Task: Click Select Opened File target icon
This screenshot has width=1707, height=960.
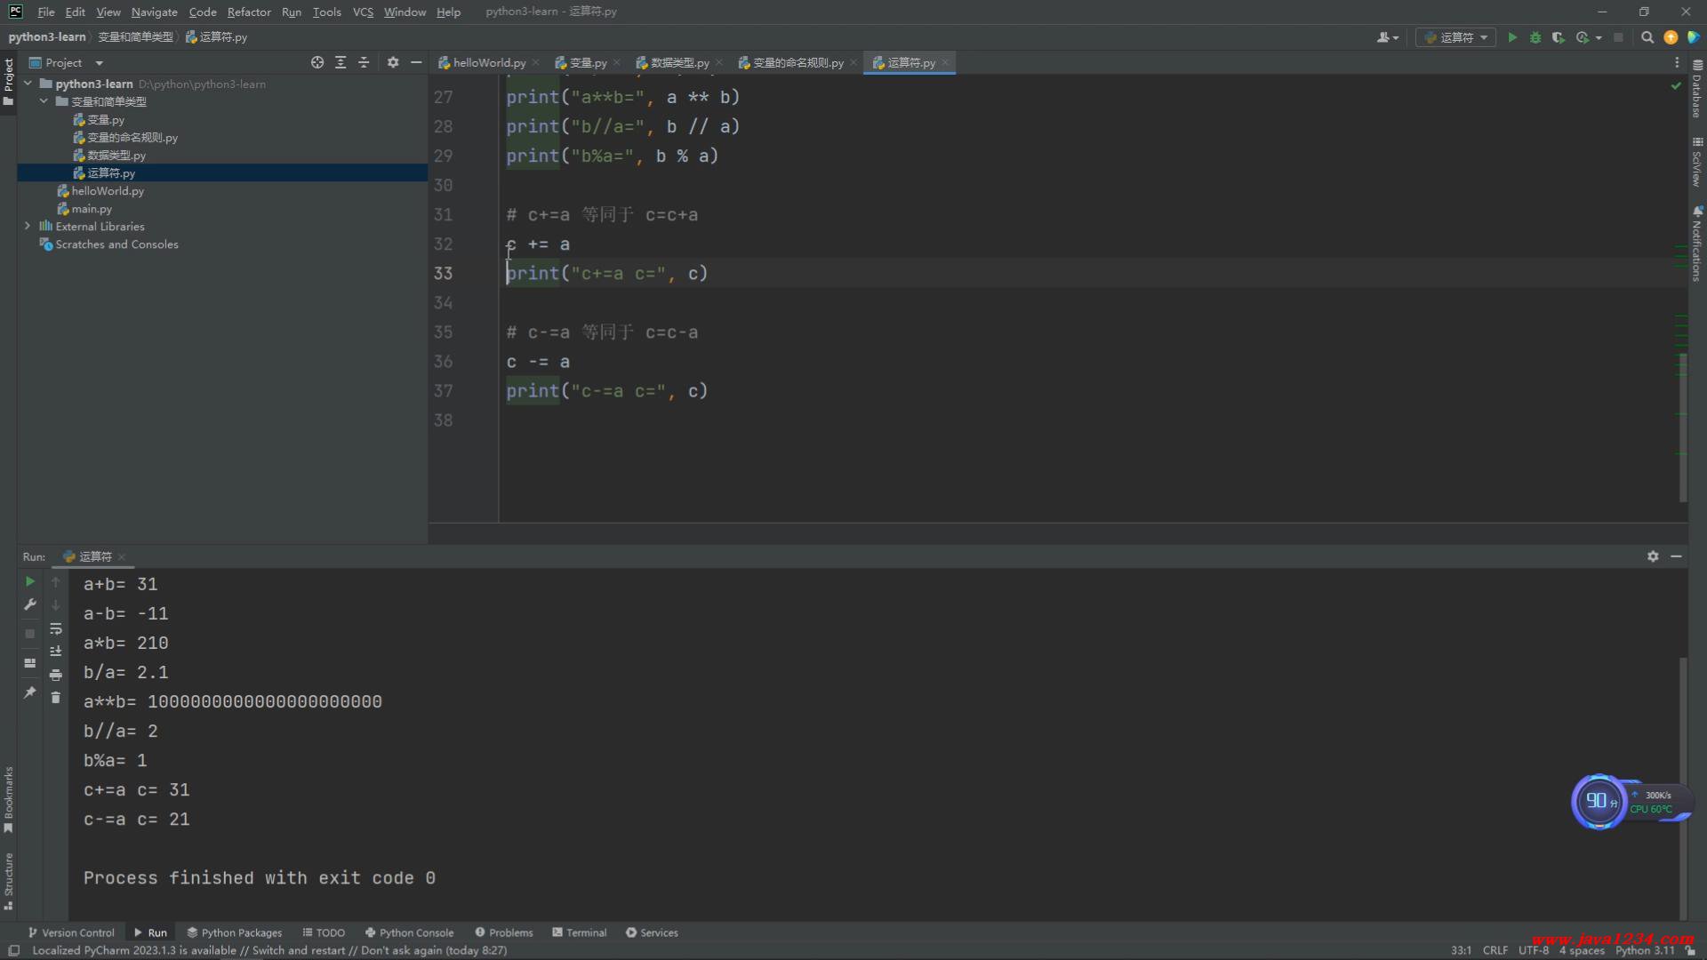Action: (317, 62)
